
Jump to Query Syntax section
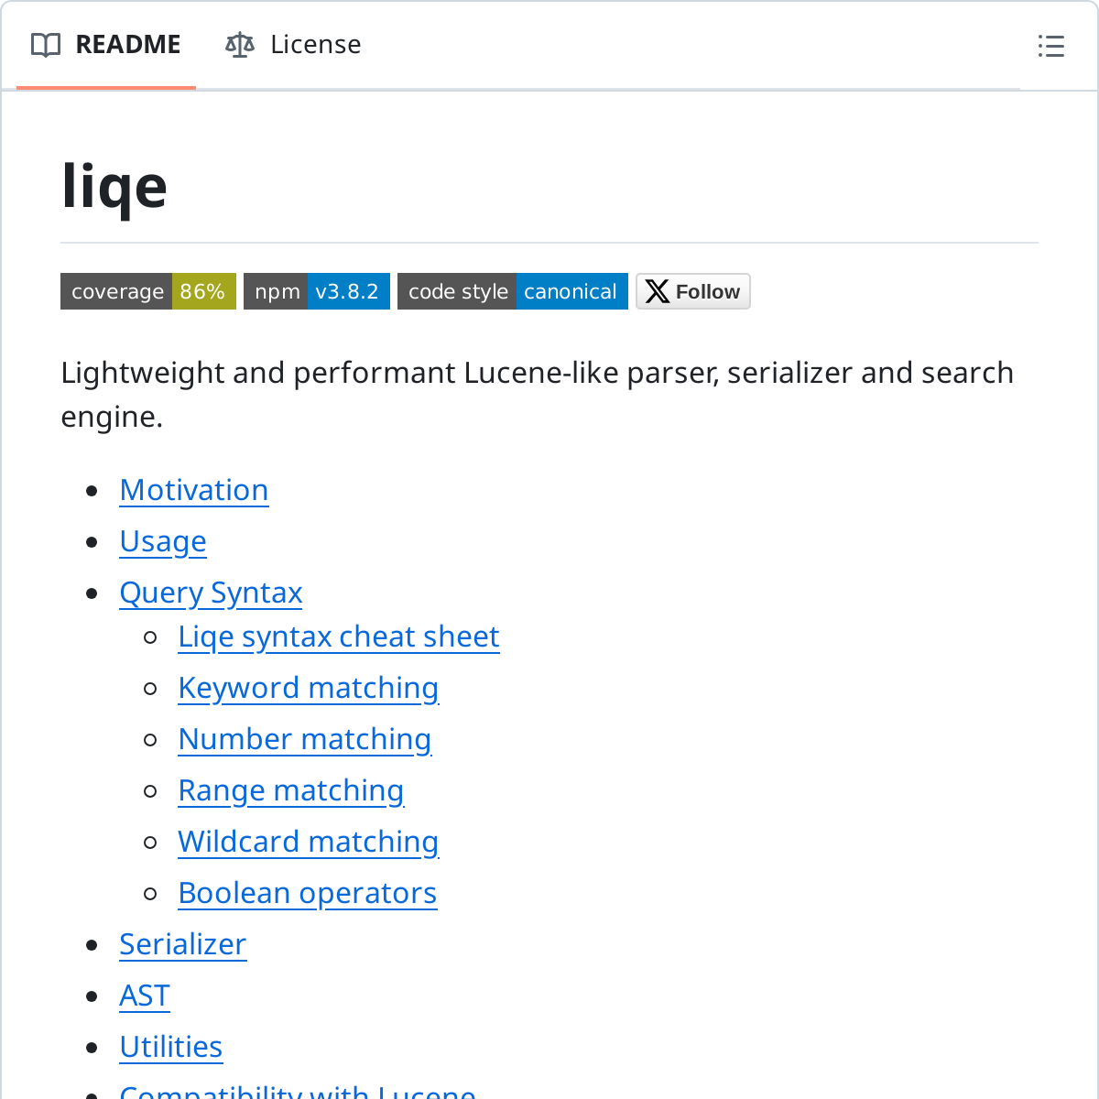tap(211, 593)
